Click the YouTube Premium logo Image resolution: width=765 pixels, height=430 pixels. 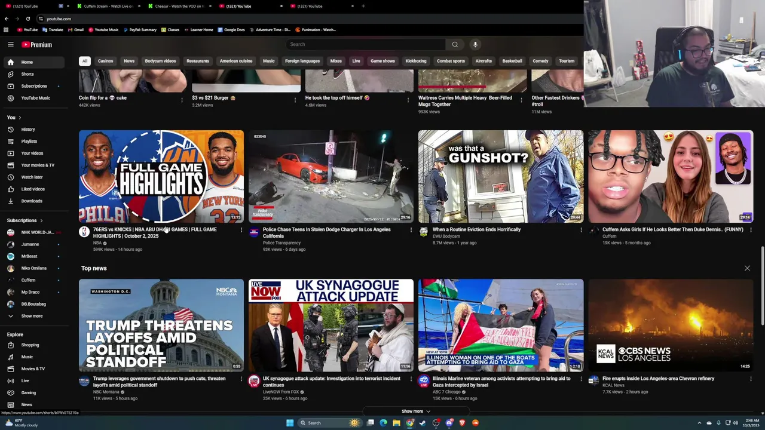pyautogui.click(x=37, y=44)
